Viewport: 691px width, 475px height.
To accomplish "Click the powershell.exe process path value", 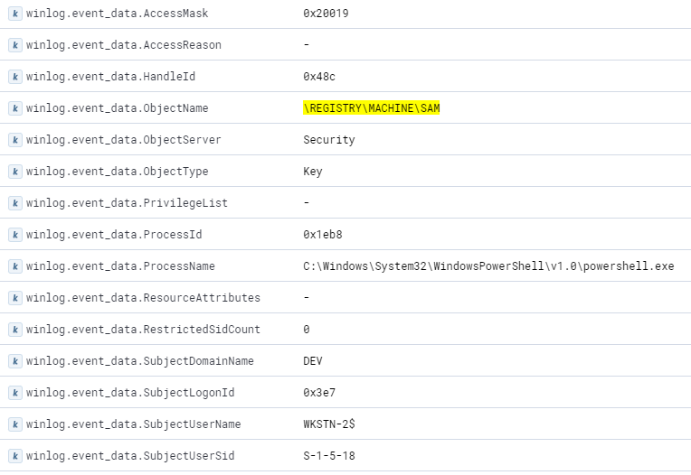I will pos(488,266).
